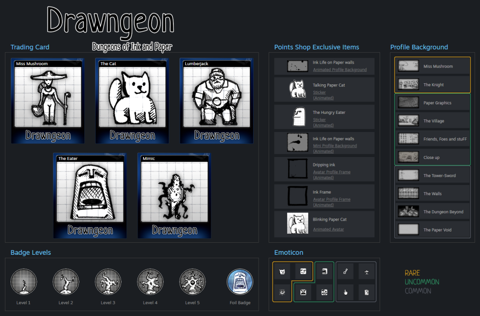Follow the Animated Profile Background link
Viewport: 480px width, 316px height.
click(x=340, y=70)
